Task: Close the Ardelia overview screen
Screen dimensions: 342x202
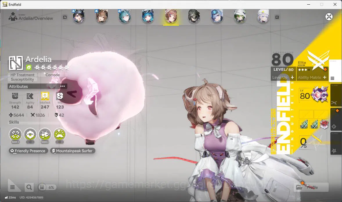Action: click(x=329, y=17)
